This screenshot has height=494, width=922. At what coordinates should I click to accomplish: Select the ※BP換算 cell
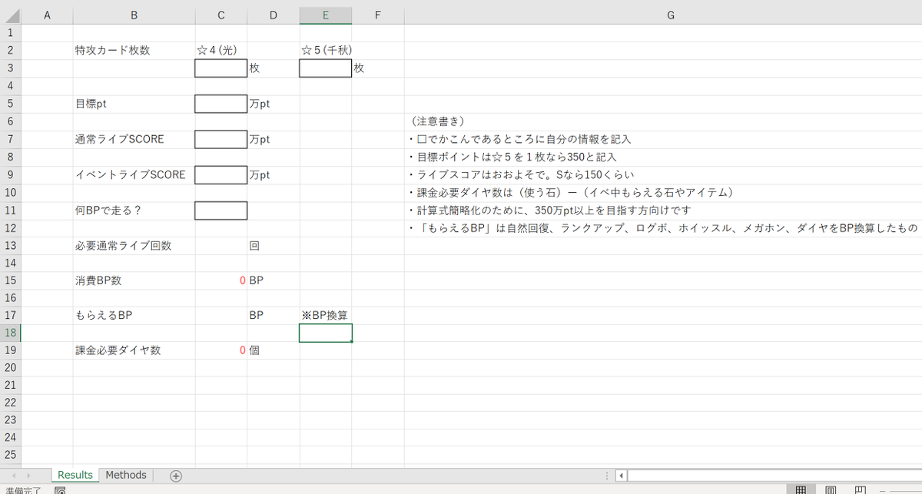[326, 315]
